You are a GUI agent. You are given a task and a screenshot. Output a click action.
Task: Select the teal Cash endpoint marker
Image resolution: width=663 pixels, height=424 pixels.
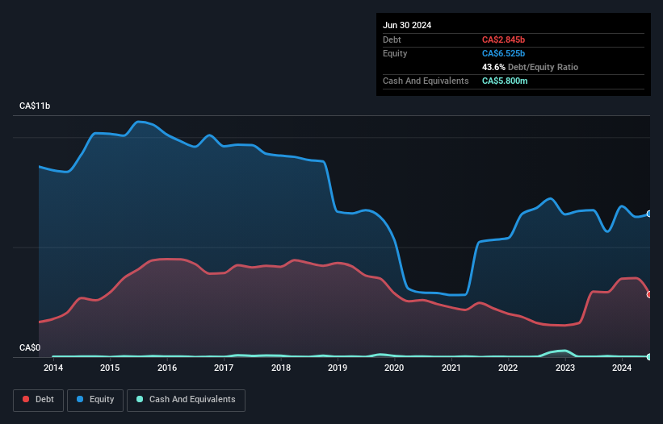pos(649,357)
